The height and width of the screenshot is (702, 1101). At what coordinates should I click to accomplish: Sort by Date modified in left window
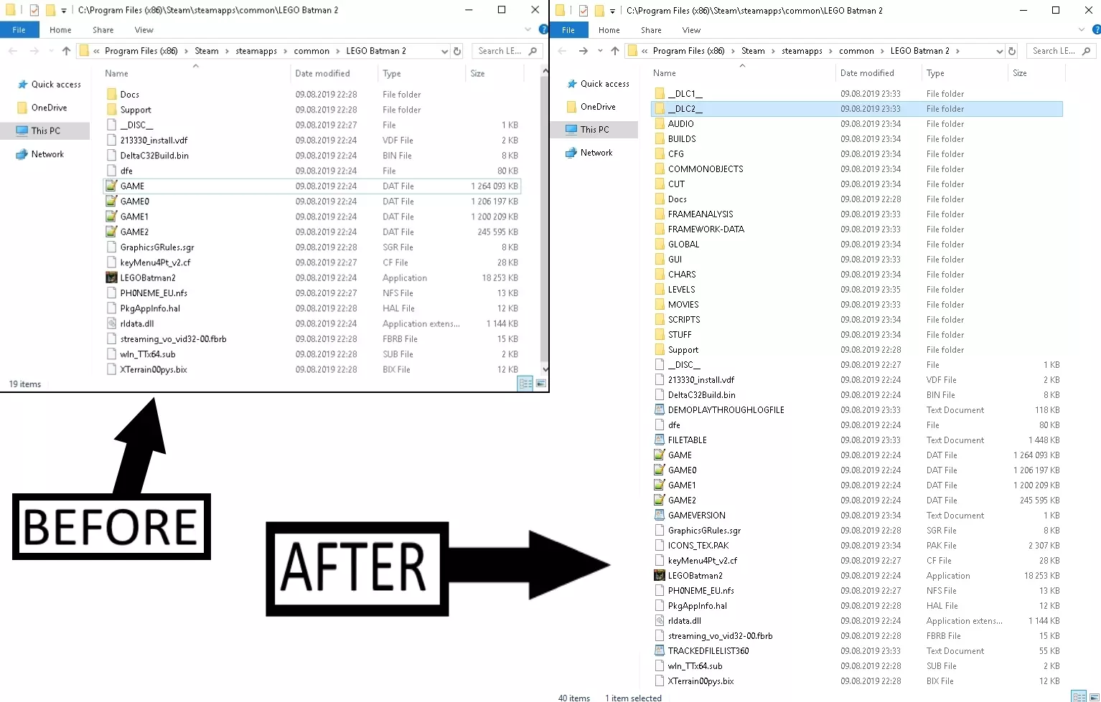click(x=322, y=73)
